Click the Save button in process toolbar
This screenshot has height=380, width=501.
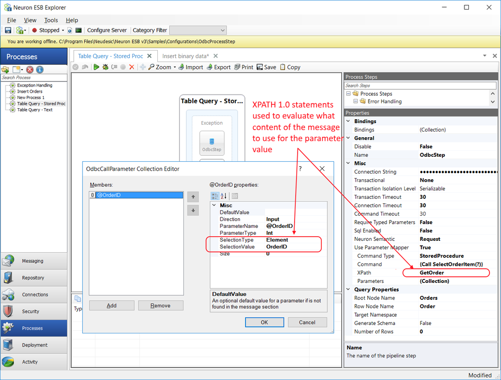[x=267, y=67]
